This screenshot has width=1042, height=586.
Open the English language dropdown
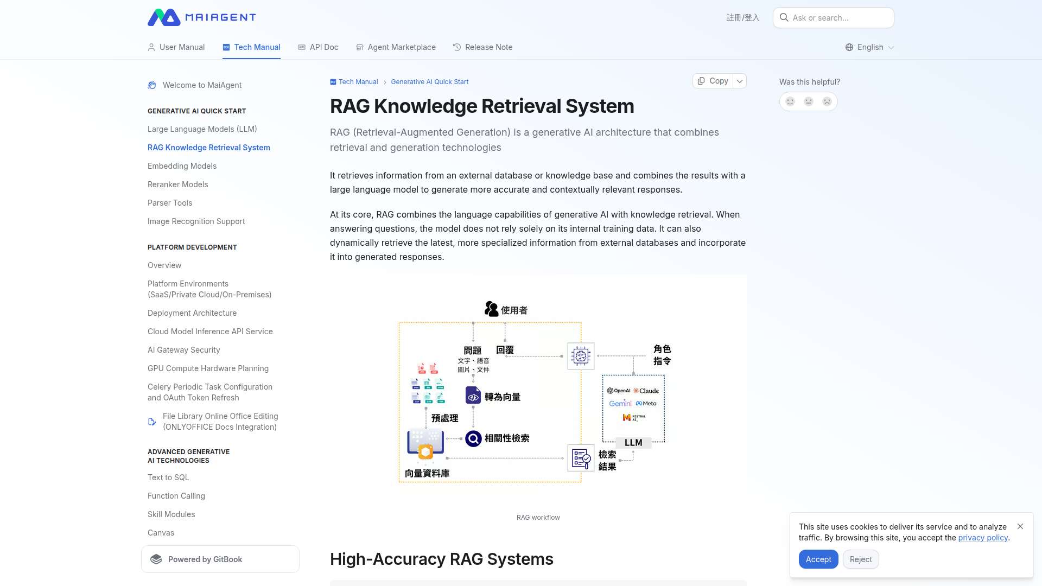[x=870, y=47]
